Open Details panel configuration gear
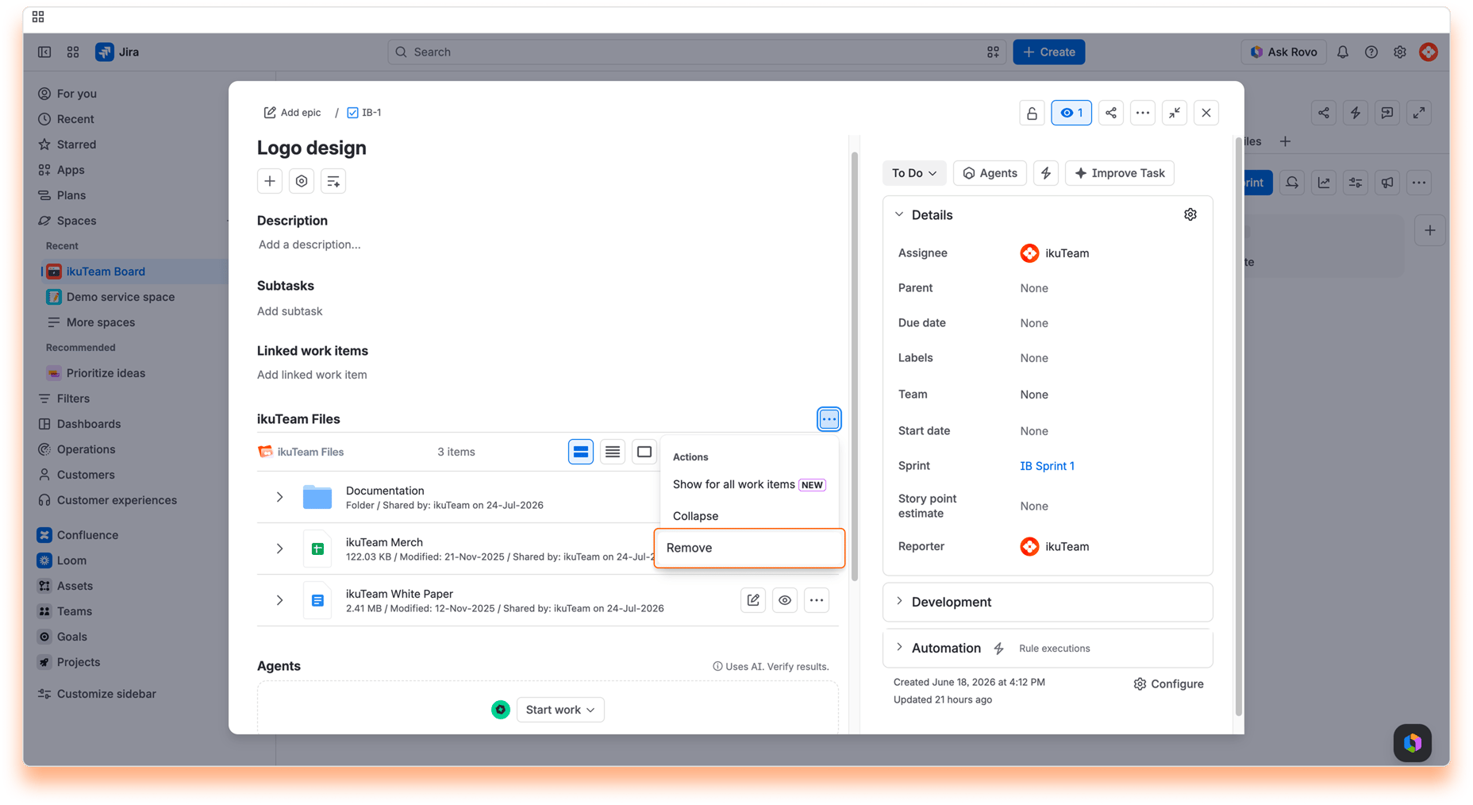This screenshot has height=805, width=1473. click(1190, 214)
